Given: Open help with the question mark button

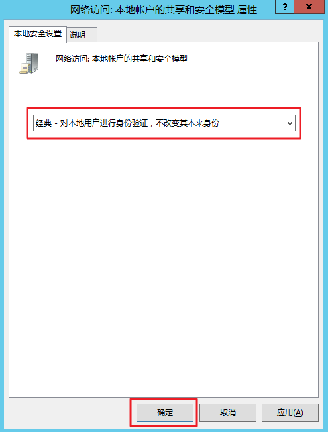Looking at the screenshot, I should click(x=285, y=7).
